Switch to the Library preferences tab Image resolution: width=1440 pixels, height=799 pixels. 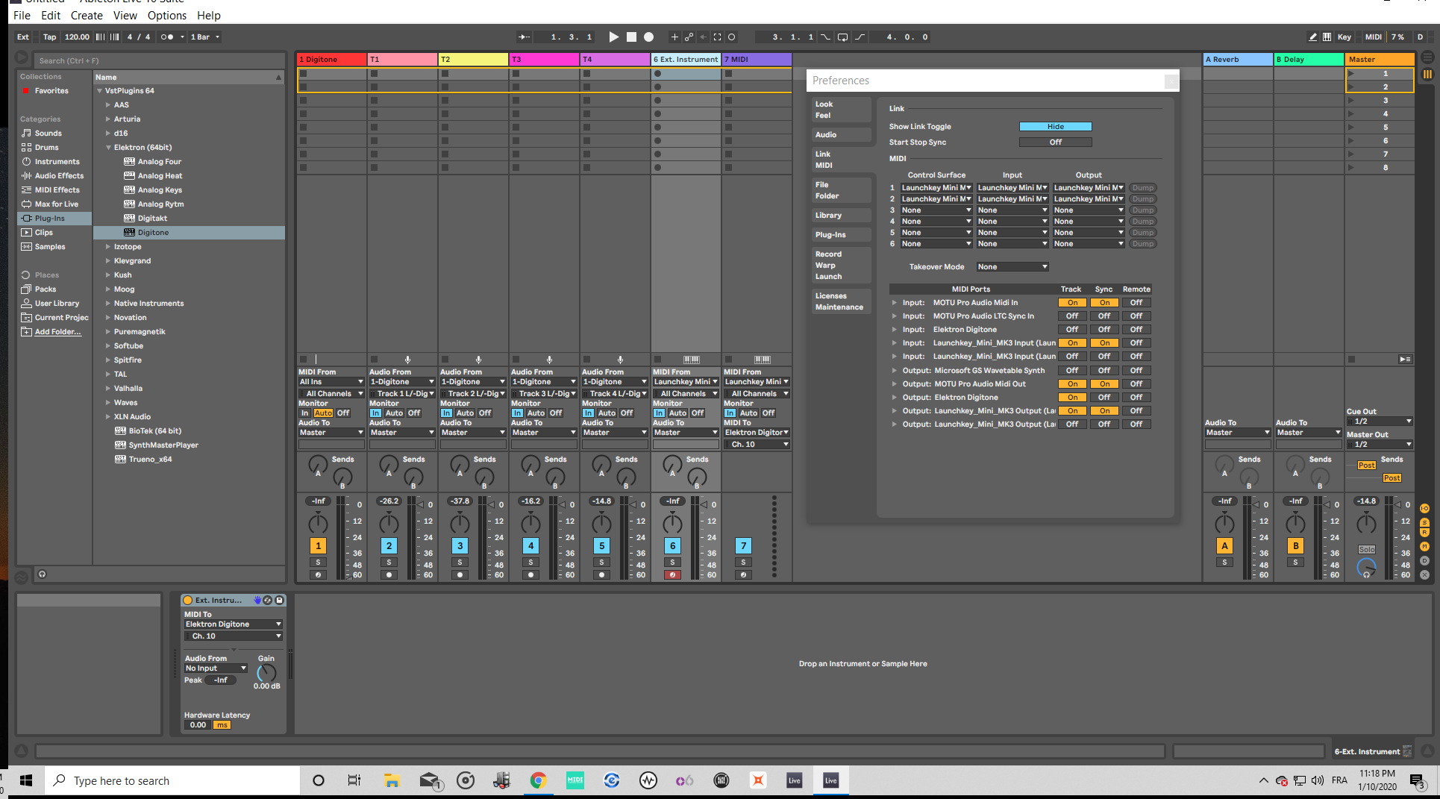[841, 216]
